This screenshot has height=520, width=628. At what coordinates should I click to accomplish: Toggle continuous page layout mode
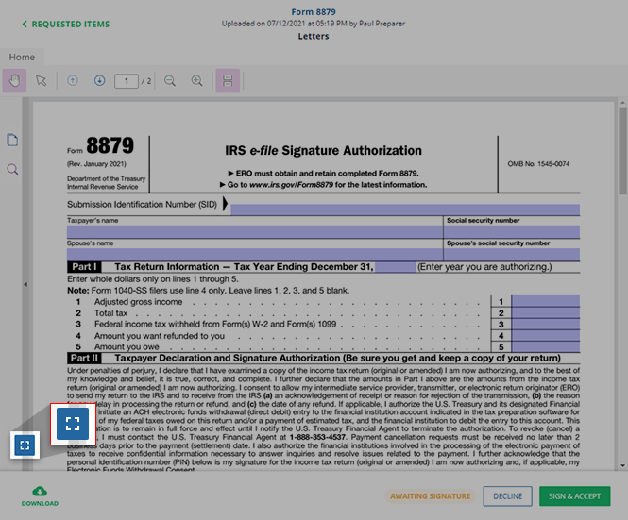click(x=228, y=80)
